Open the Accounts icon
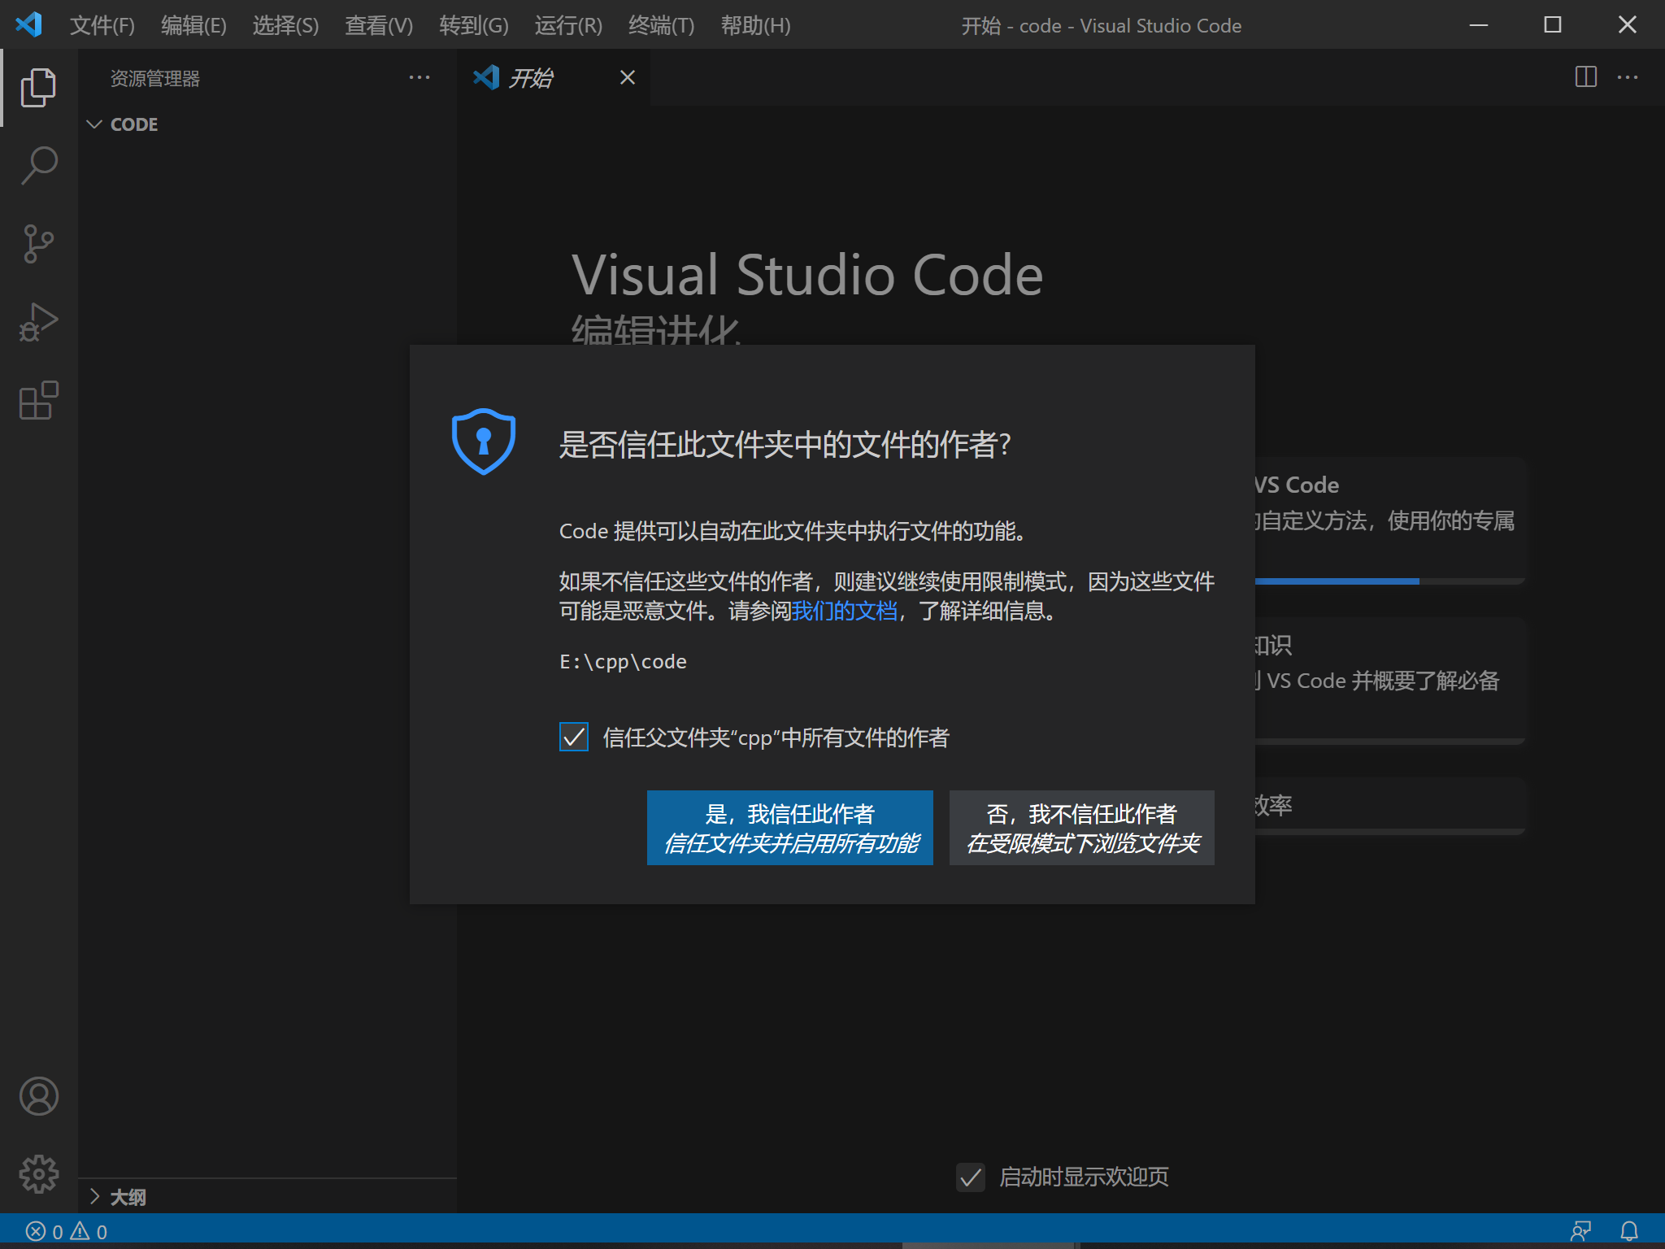This screenshot has height=1249, width=1665. tap(38, 1096)
